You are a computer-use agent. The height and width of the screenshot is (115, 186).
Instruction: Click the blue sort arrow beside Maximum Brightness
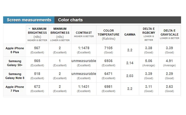[x=29, y=29]
